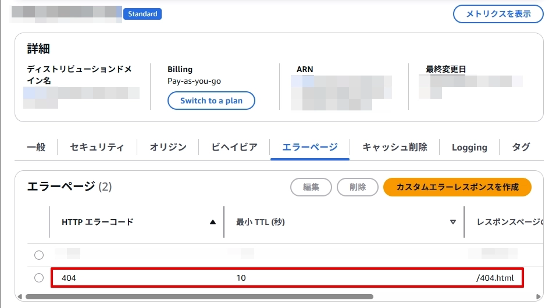This screenshot has height=308, width=556.
Task: Click the Switch to a plan button
Action: 211,101
